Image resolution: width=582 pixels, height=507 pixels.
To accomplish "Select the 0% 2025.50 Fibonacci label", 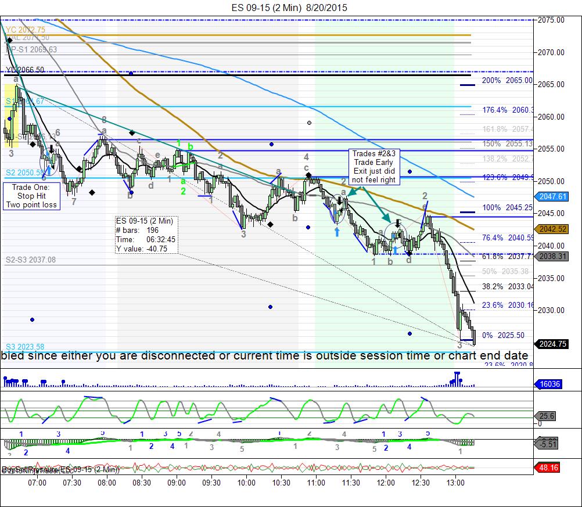I will pos(504,335).
